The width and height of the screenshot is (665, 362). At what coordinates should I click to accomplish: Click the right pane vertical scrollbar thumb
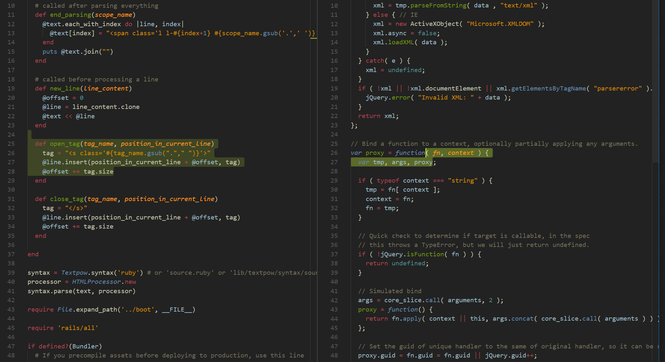pyautogui.click(x=655, y=81)
